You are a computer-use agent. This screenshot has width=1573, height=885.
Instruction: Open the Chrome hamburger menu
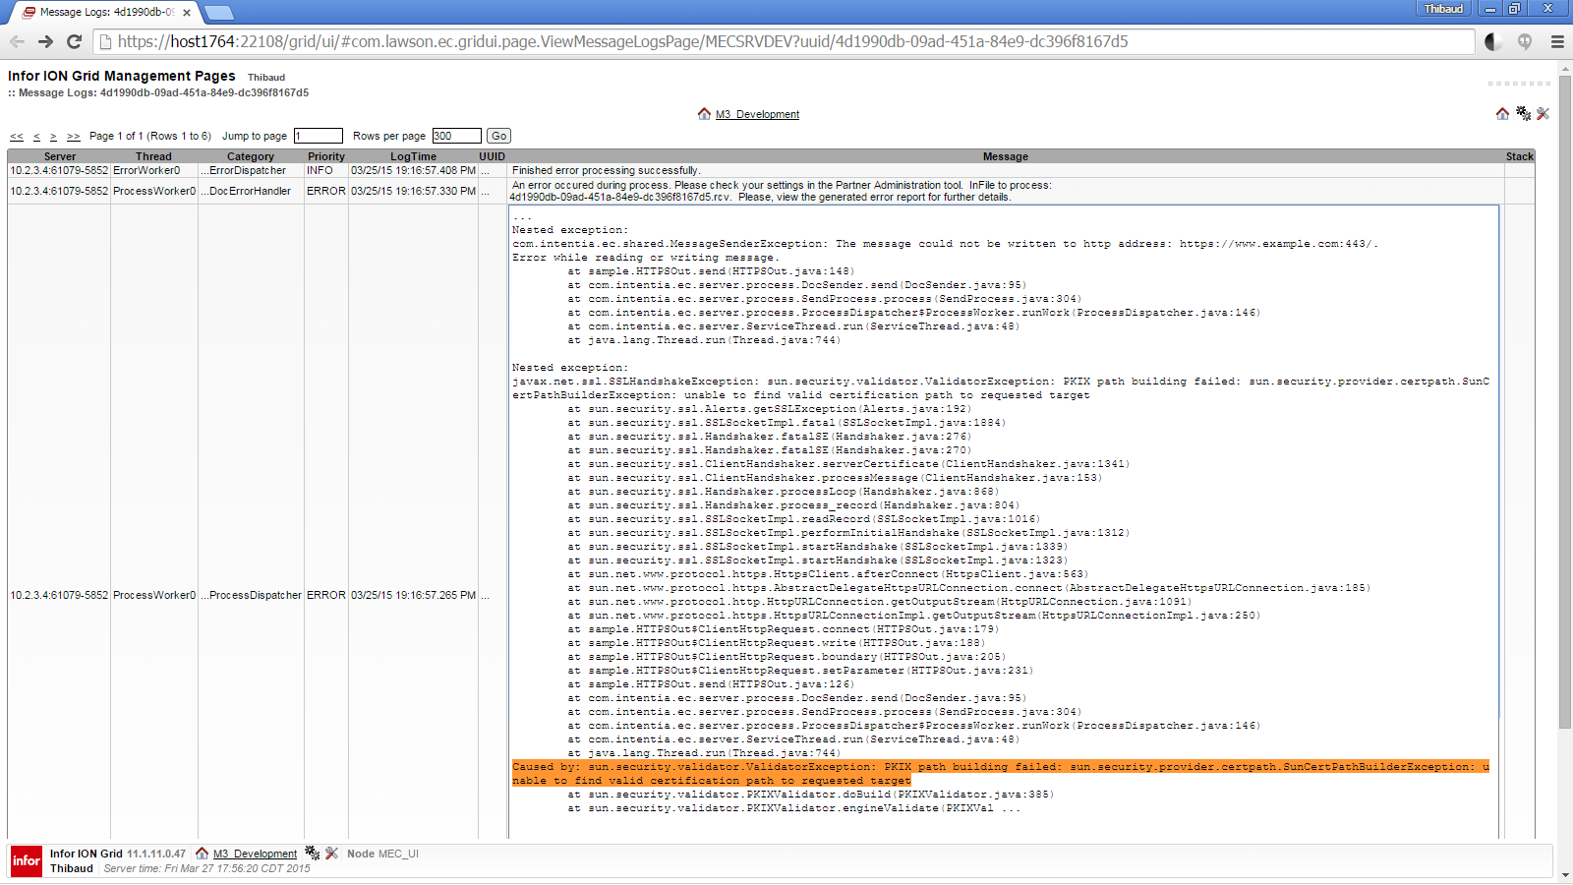coord(1557,41)
